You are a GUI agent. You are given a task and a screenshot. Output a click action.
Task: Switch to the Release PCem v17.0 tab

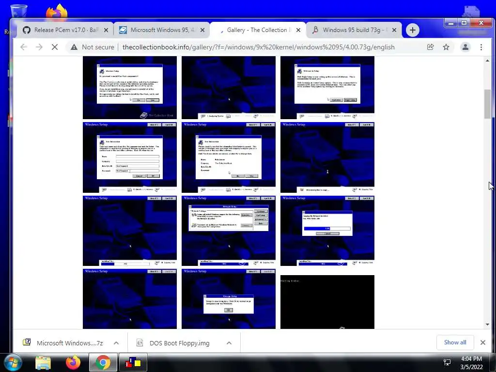pos(65,30)
